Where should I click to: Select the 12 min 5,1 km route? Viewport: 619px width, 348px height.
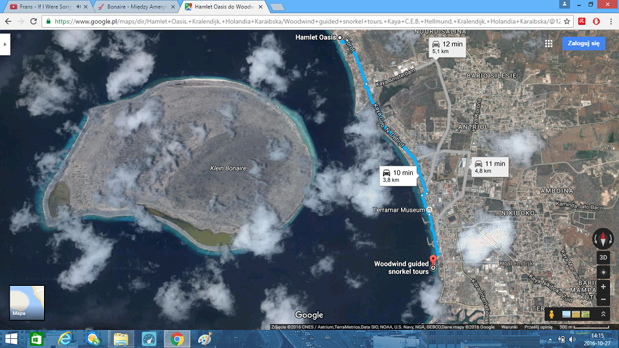[x=448, y=47]
